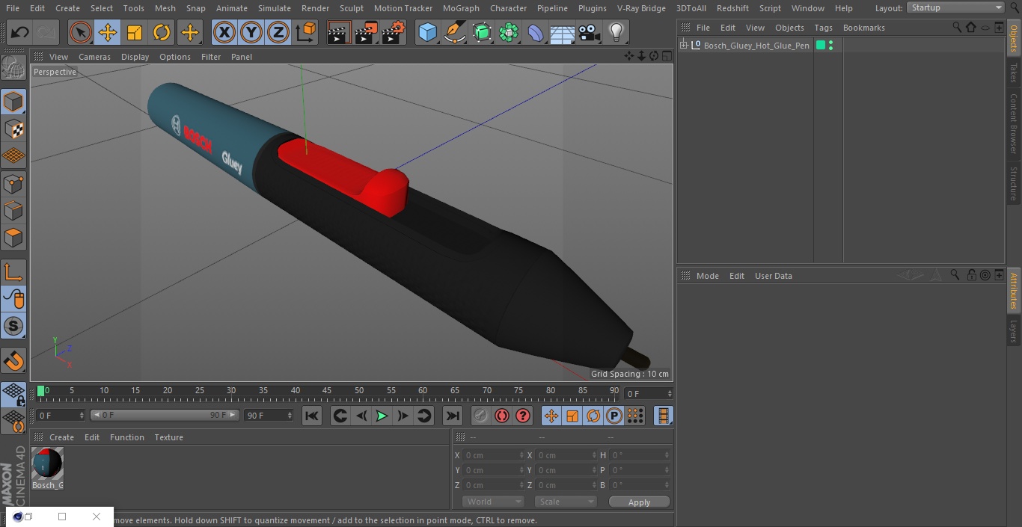Click the timeline preview range slider
Image resolution: width=1022 pixels, height=527 pixels.
[165, 415]
